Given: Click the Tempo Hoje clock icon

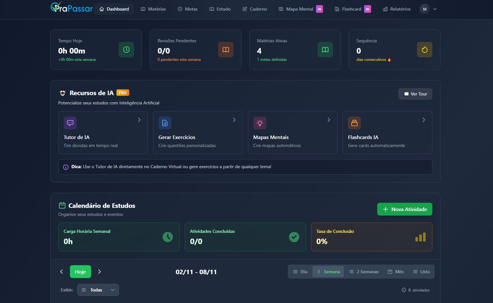Looking at the screenshot, I should [126, 50].
